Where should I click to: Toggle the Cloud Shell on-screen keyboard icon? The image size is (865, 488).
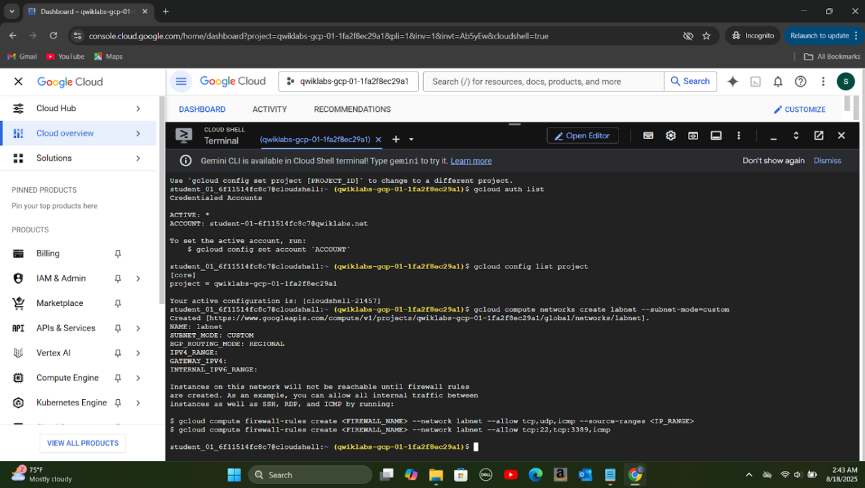(648, 136)
